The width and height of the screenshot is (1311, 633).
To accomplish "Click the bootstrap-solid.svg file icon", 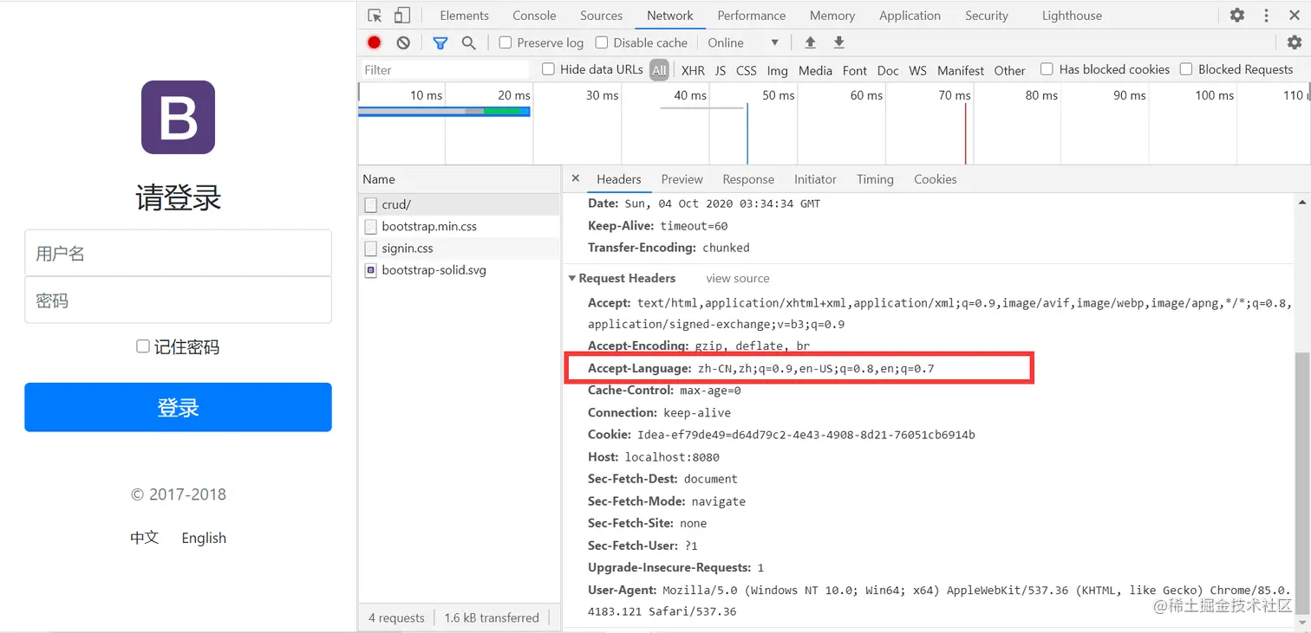I will pyautogui.click(x=371, y=270).
